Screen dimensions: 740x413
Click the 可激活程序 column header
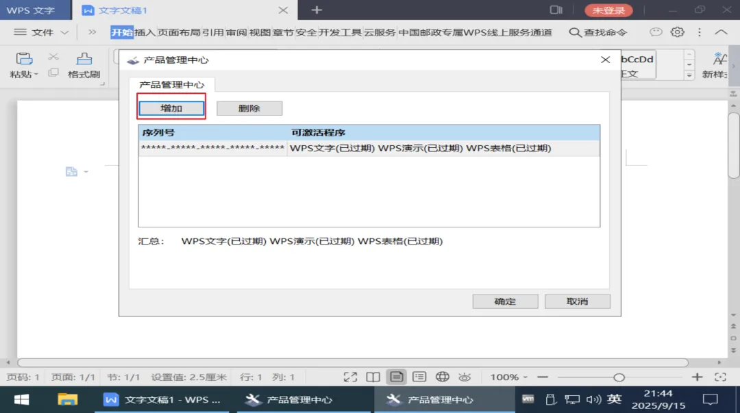[318, 133]
